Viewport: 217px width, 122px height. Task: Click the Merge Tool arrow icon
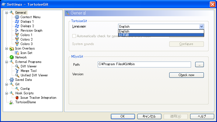pos(17,71)
